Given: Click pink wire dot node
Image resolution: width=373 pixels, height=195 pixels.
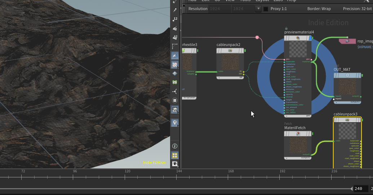Looking at the screenshot, I should point(257,37).
